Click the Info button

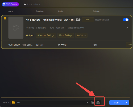click(88, 19)
